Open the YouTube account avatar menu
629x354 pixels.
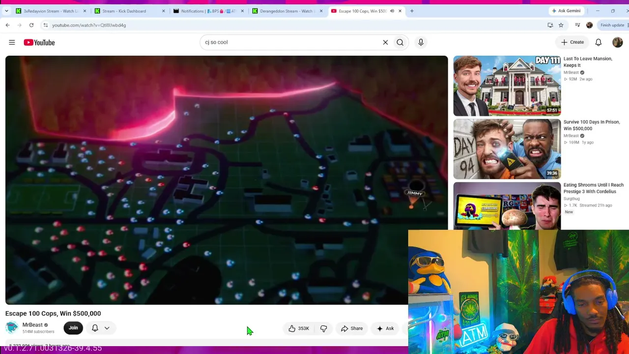point(618,42)
